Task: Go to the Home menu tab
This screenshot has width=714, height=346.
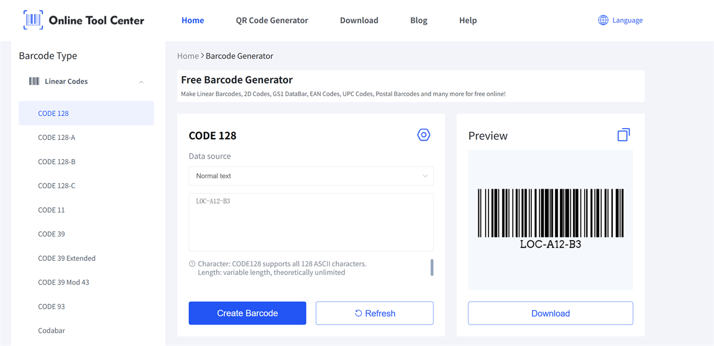Action: 193,20
